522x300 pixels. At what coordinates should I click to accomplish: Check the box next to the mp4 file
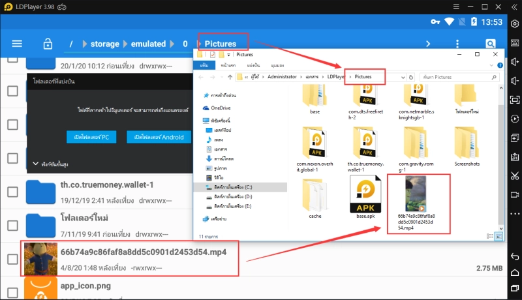click(12, 259)
